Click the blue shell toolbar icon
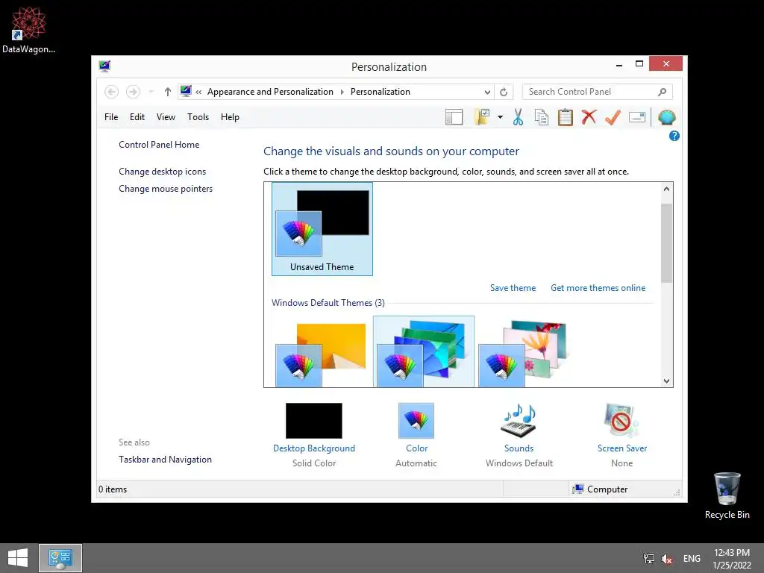 pyautogui.click(x=666, y=117)
